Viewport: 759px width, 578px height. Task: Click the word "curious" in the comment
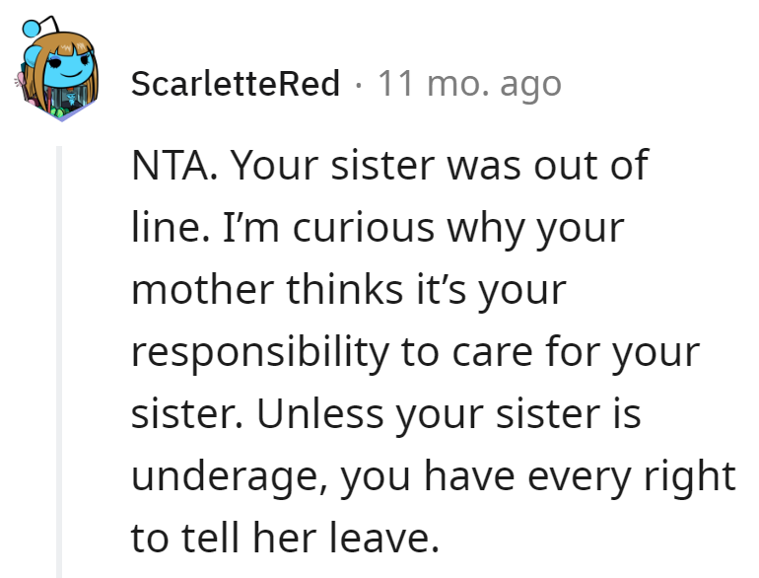tap(364, 228)
